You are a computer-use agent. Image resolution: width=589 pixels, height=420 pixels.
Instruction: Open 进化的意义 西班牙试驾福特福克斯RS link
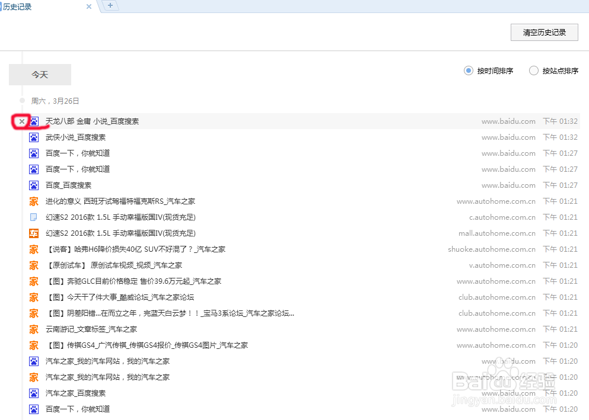(120, 201)
